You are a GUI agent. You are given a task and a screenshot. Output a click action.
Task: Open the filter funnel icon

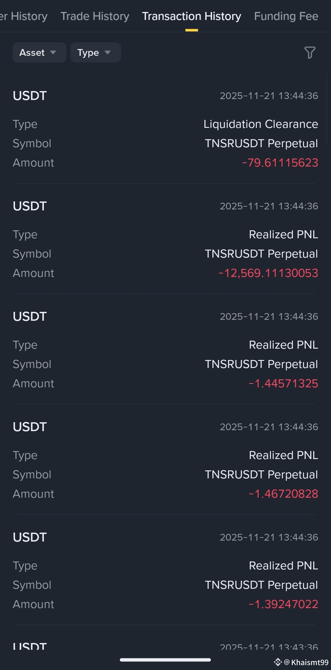pyautogui.click(x=310, y=53)
